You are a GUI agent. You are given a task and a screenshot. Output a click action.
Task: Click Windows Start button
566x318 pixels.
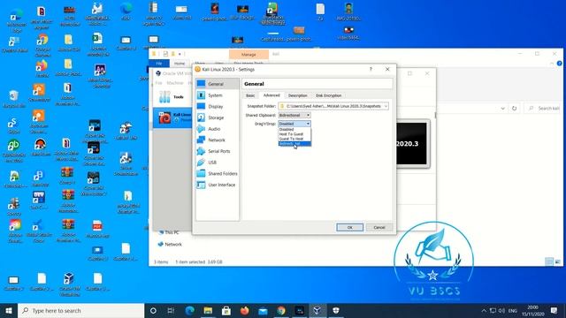[x=9, y=310]
